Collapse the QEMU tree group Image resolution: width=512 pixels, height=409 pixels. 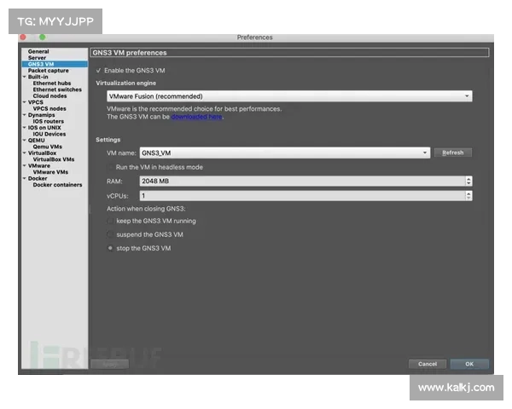coord(24,141)
